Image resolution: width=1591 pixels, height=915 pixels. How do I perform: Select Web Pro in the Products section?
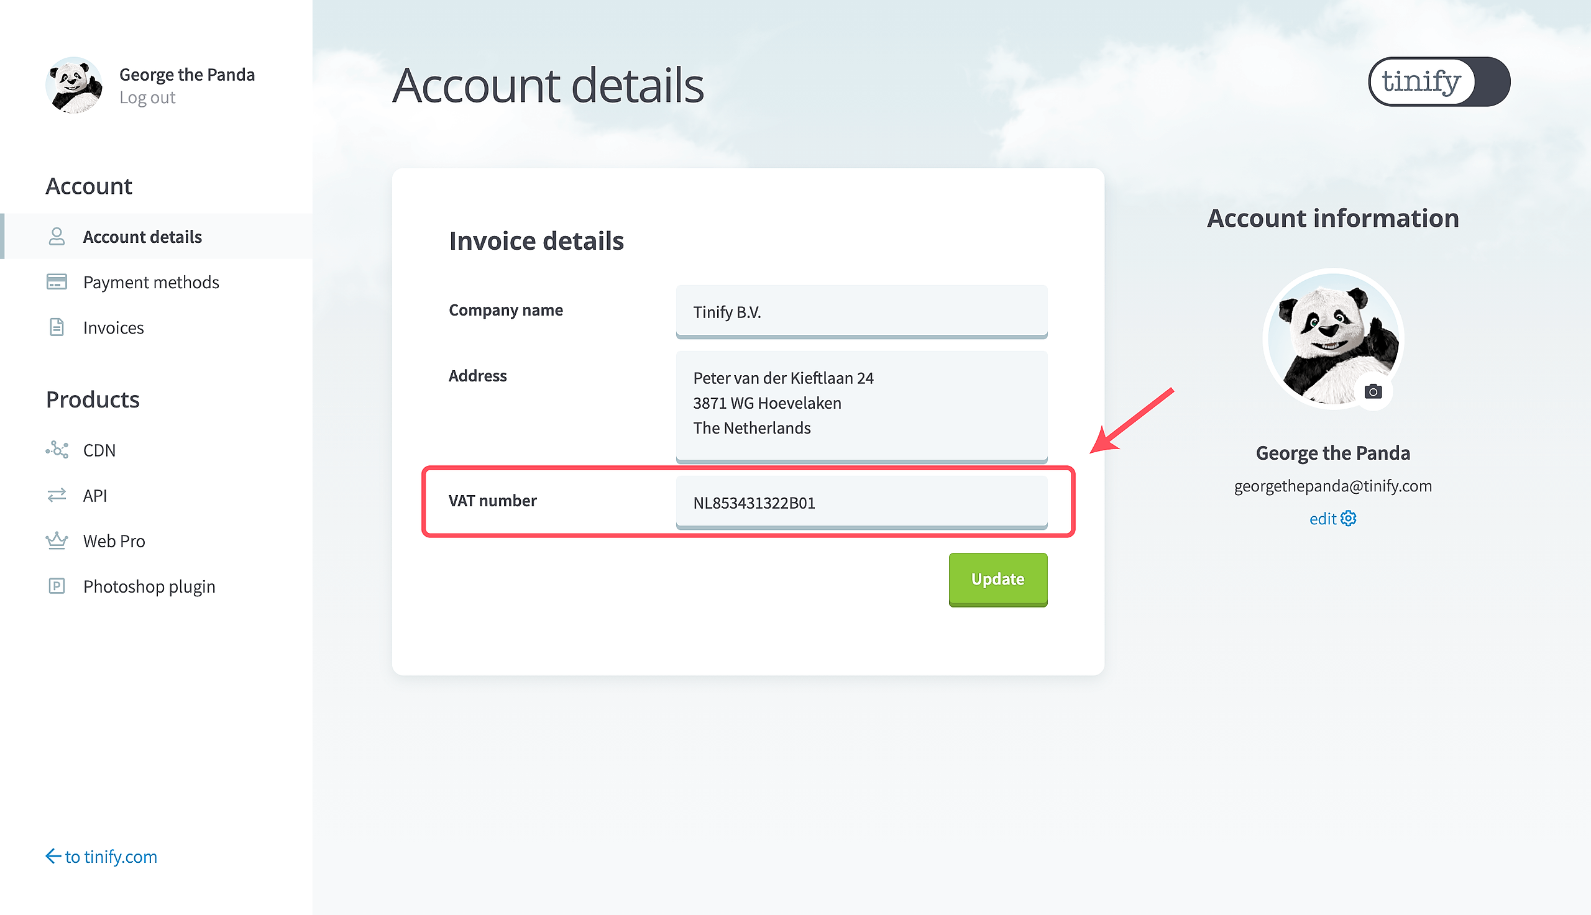[x=114, y=541]
